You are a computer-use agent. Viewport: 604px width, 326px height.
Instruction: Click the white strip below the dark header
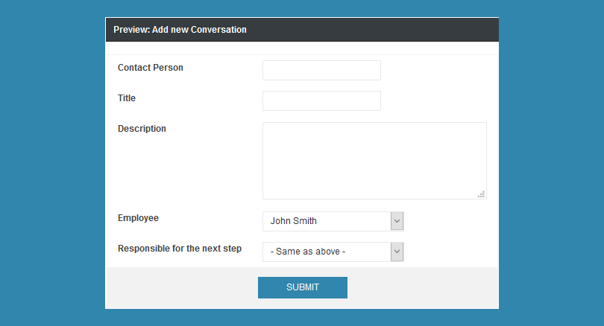[302, 48]
